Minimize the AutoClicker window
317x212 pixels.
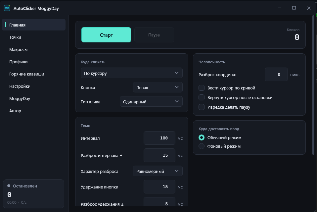(x=280, y=8)
